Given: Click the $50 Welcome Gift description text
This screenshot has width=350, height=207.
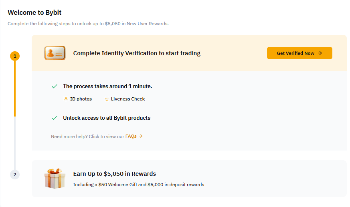Looking at the screenshot, I should point(139,185).
